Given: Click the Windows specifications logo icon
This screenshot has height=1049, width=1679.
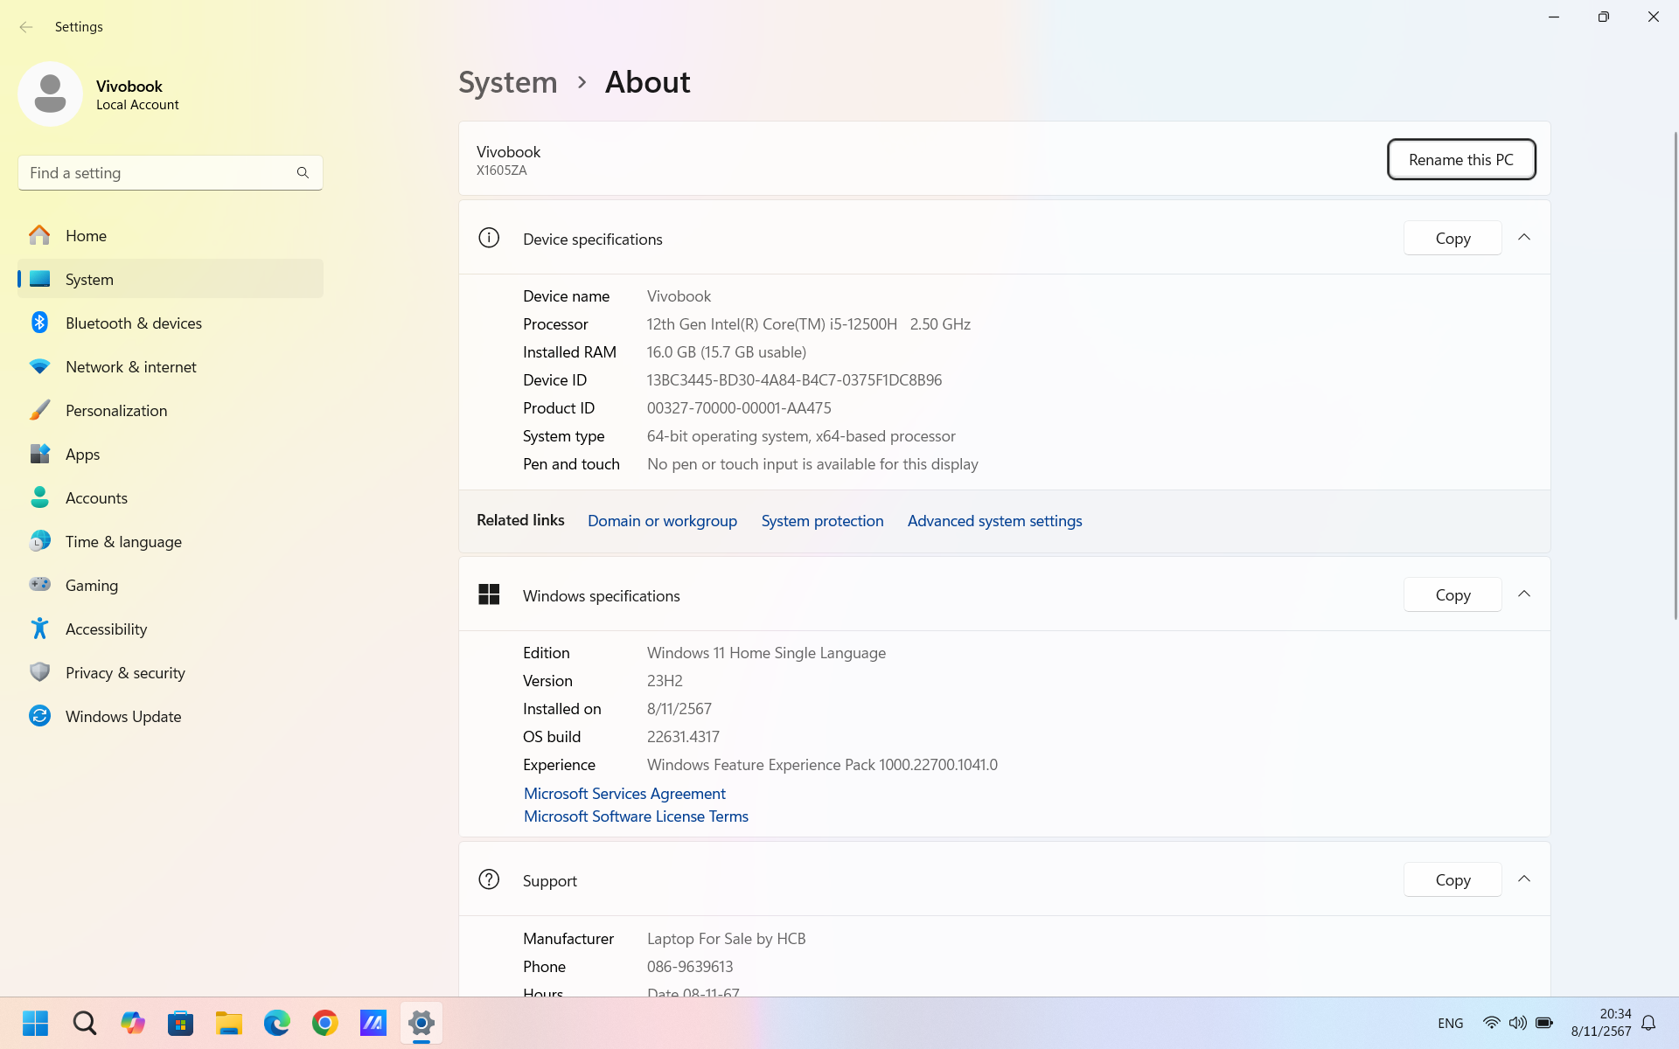Looking at the screenshot, I should [489, 594].
